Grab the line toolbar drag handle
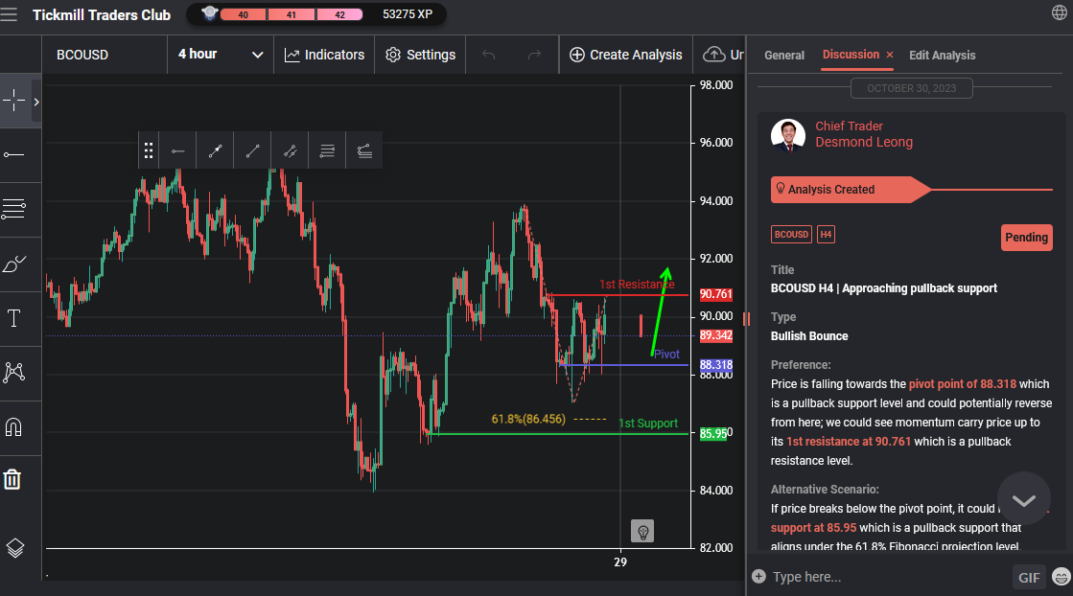Screen dimensions: 1073x596 (148, 150)
